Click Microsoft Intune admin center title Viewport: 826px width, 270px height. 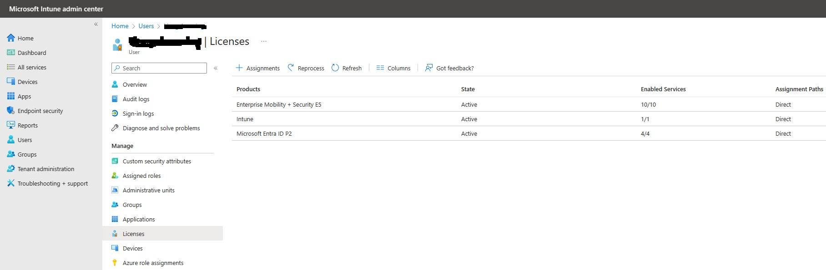[x=56, y=9]
